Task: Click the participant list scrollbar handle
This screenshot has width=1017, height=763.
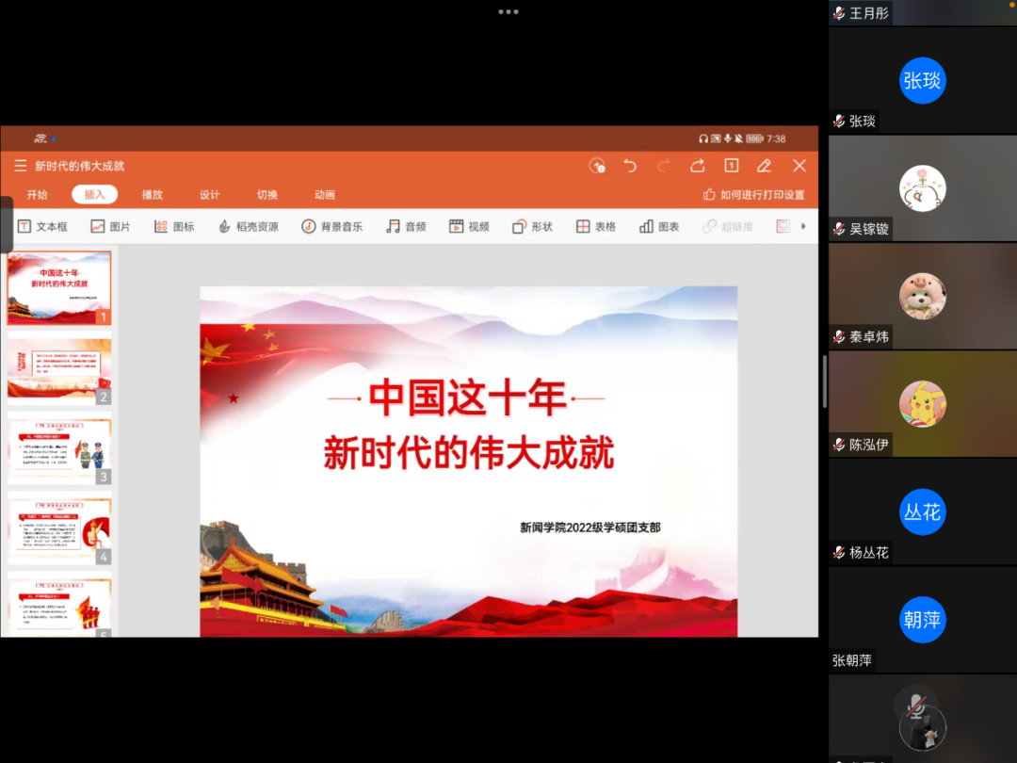Action: [824, 381]
